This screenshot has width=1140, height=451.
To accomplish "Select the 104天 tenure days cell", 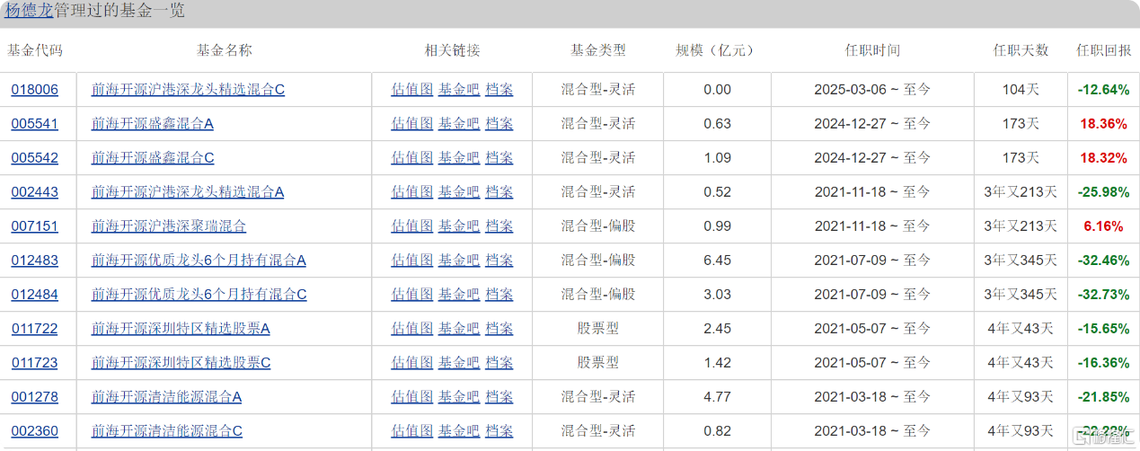I will pos(1021,90).
